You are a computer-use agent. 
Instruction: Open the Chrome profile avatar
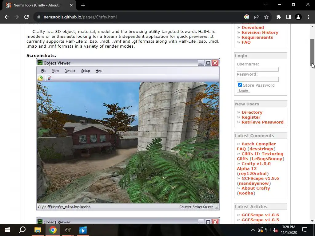[x=298, y=17]
